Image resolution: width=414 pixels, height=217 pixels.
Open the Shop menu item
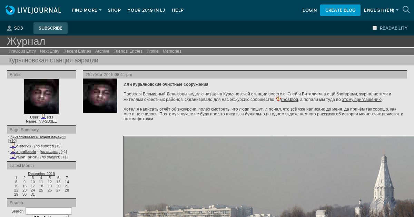coord(114,10)
